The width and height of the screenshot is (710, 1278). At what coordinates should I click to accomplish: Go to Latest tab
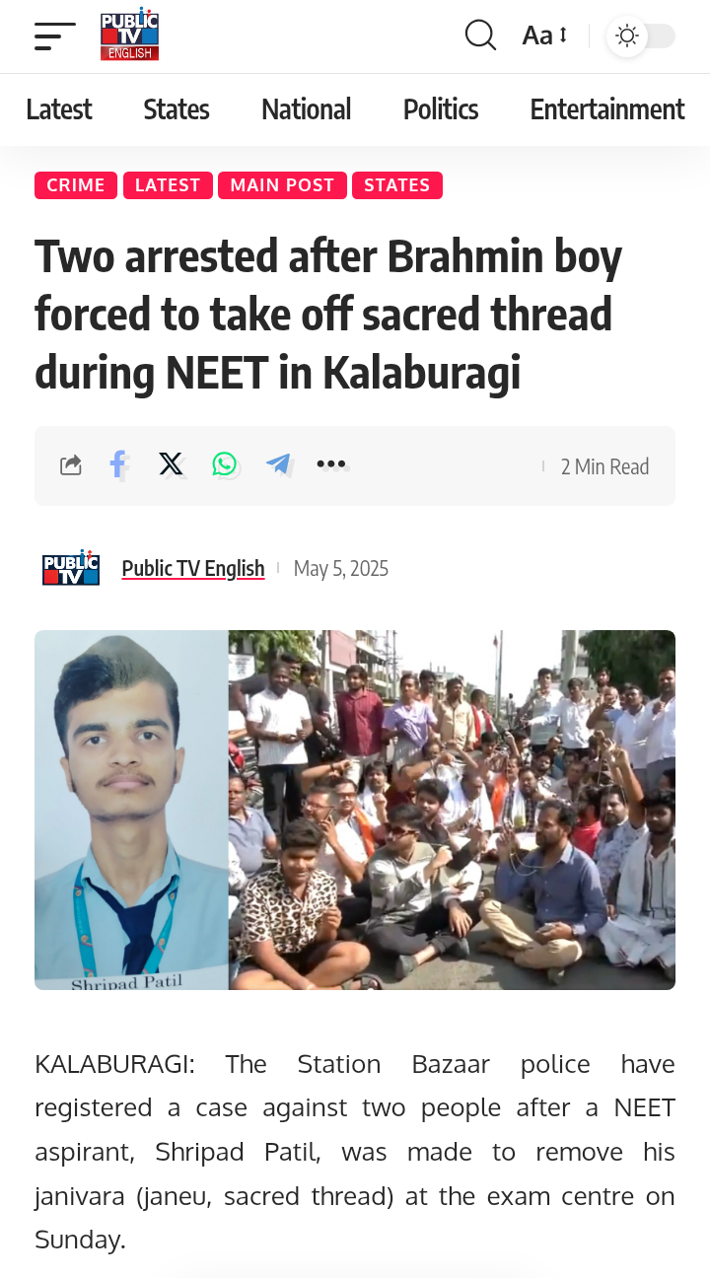[59, 109]
